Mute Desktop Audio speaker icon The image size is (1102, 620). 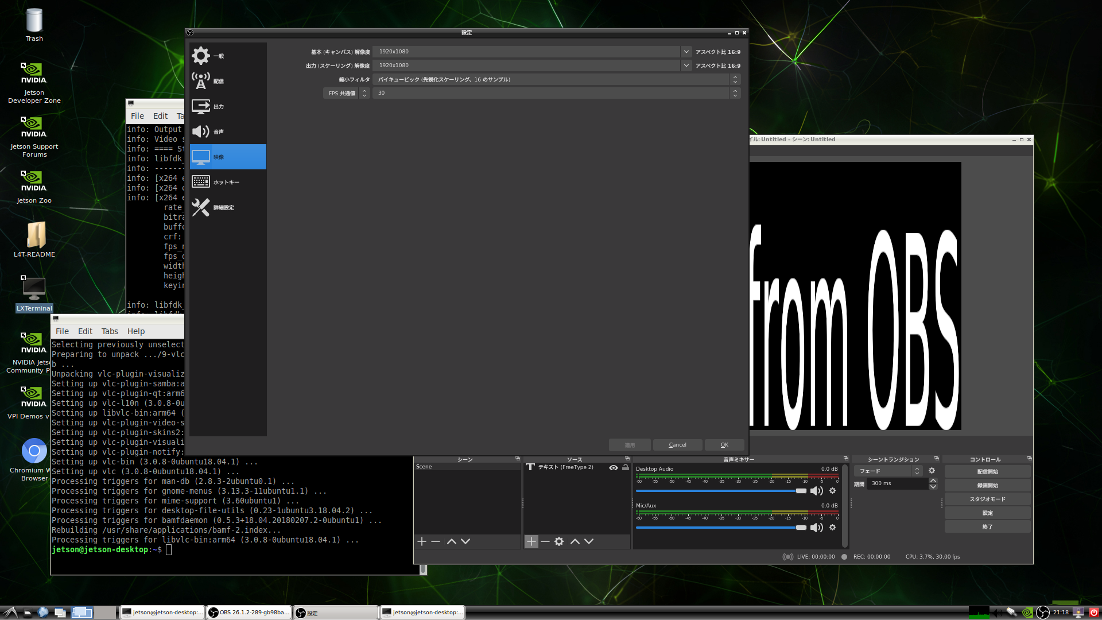816,491
